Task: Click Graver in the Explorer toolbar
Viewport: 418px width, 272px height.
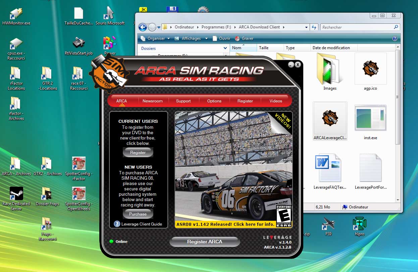Action: 244,38
